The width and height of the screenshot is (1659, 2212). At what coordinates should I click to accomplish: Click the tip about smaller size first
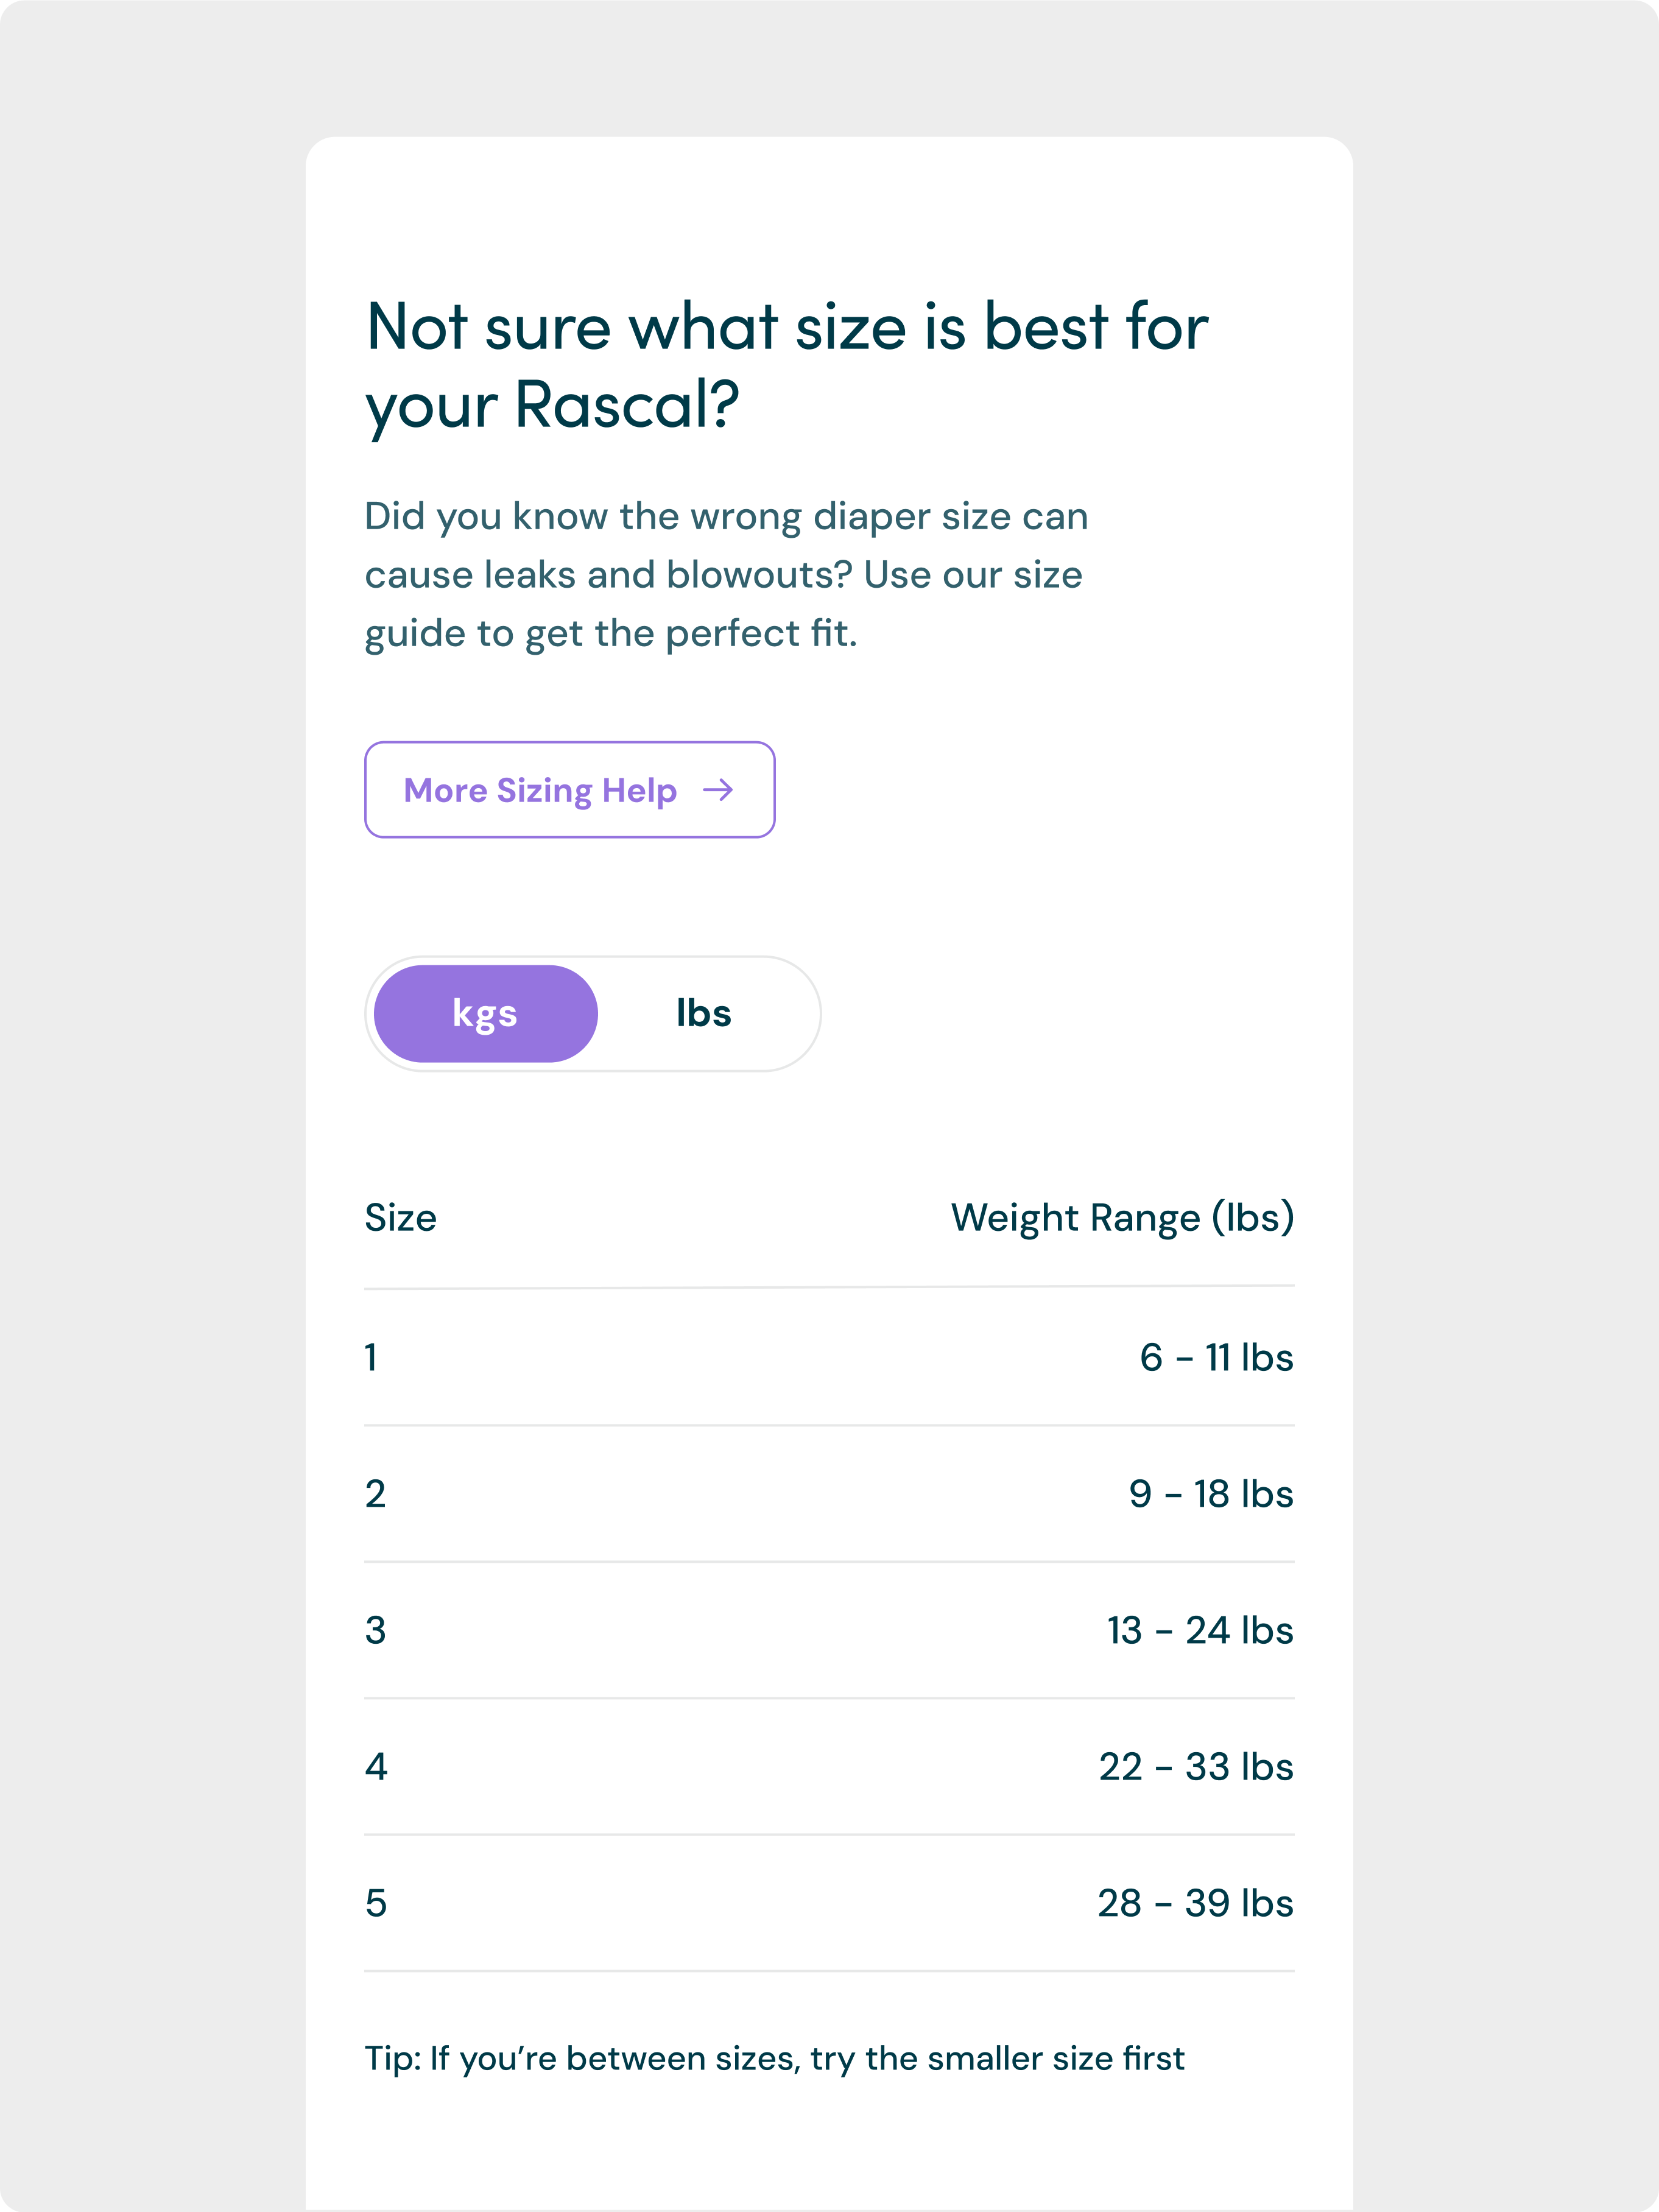(x=775, y=2059)
